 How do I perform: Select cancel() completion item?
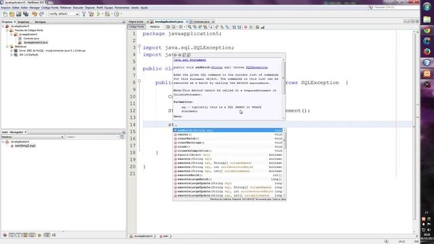click(228, 134)
